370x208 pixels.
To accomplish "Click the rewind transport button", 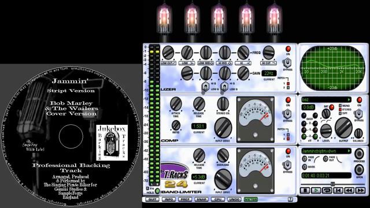I will coord(349,190).
